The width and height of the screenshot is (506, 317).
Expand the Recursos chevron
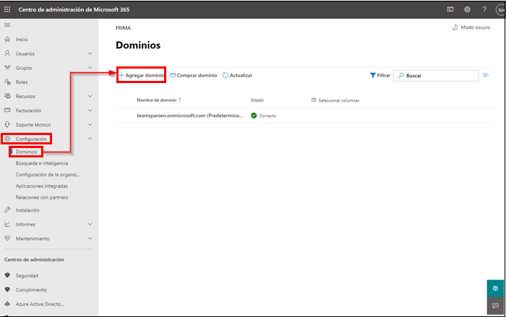click(90, 96)
